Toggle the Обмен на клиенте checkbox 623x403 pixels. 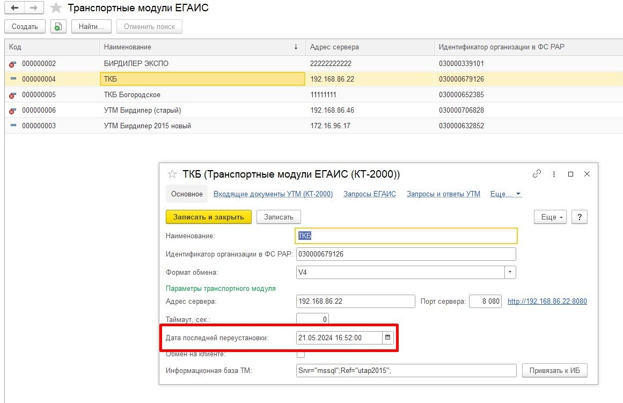point(301,354)
